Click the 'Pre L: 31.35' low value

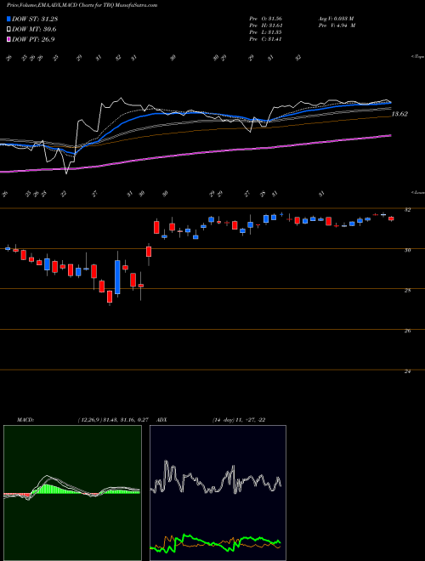pos(266,32)
